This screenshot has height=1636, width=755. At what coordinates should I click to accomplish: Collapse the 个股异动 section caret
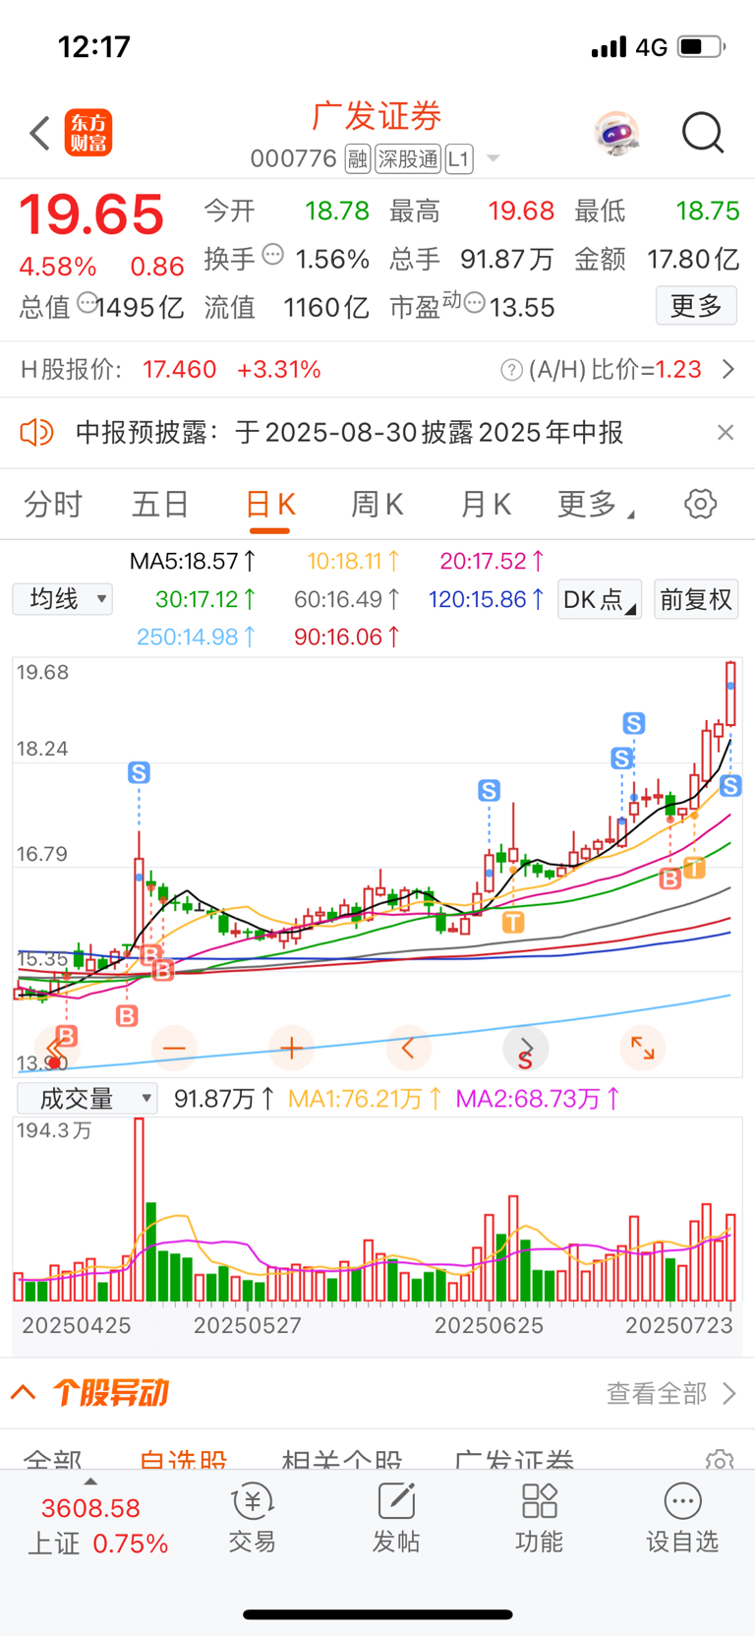tap(24, 1393)
